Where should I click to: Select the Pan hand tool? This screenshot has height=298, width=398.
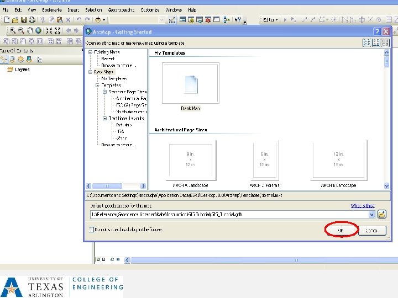30,31
